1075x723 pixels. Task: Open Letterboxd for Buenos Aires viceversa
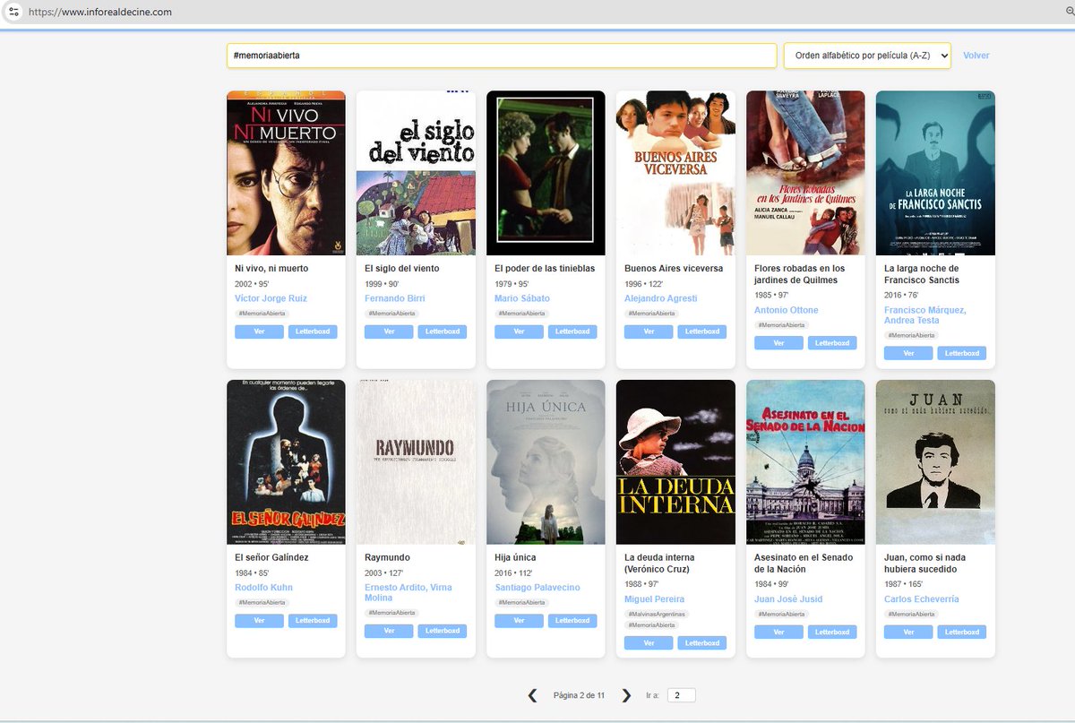click(x=702, y=331)
